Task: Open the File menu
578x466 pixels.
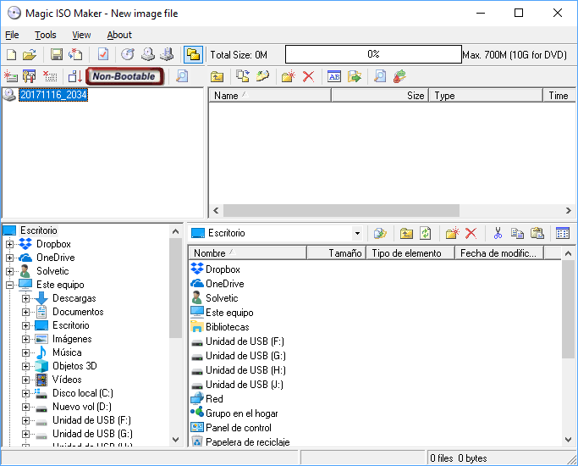Action: tap(12, 35)
